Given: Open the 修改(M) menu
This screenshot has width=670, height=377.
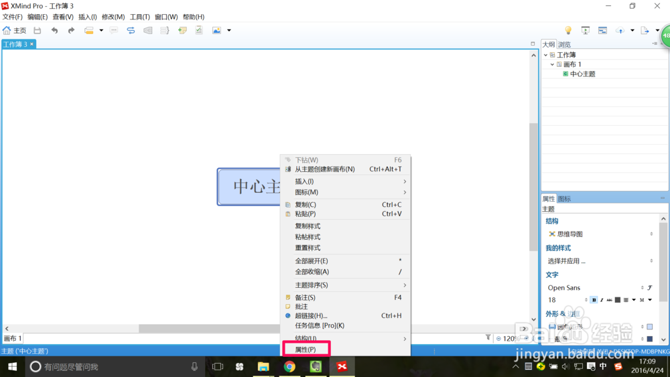Looking at the screenshot, I should [x=113, y=17].
